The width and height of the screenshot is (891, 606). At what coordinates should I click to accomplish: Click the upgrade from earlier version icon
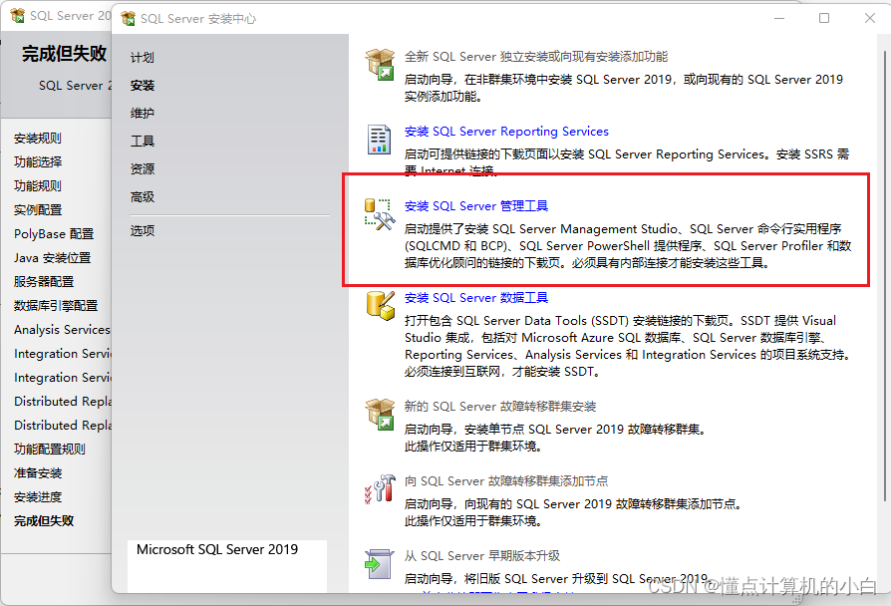tap(379, 563)
